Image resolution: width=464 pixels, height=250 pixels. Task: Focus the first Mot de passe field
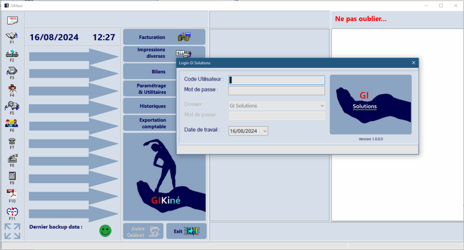tap(276, 91)
